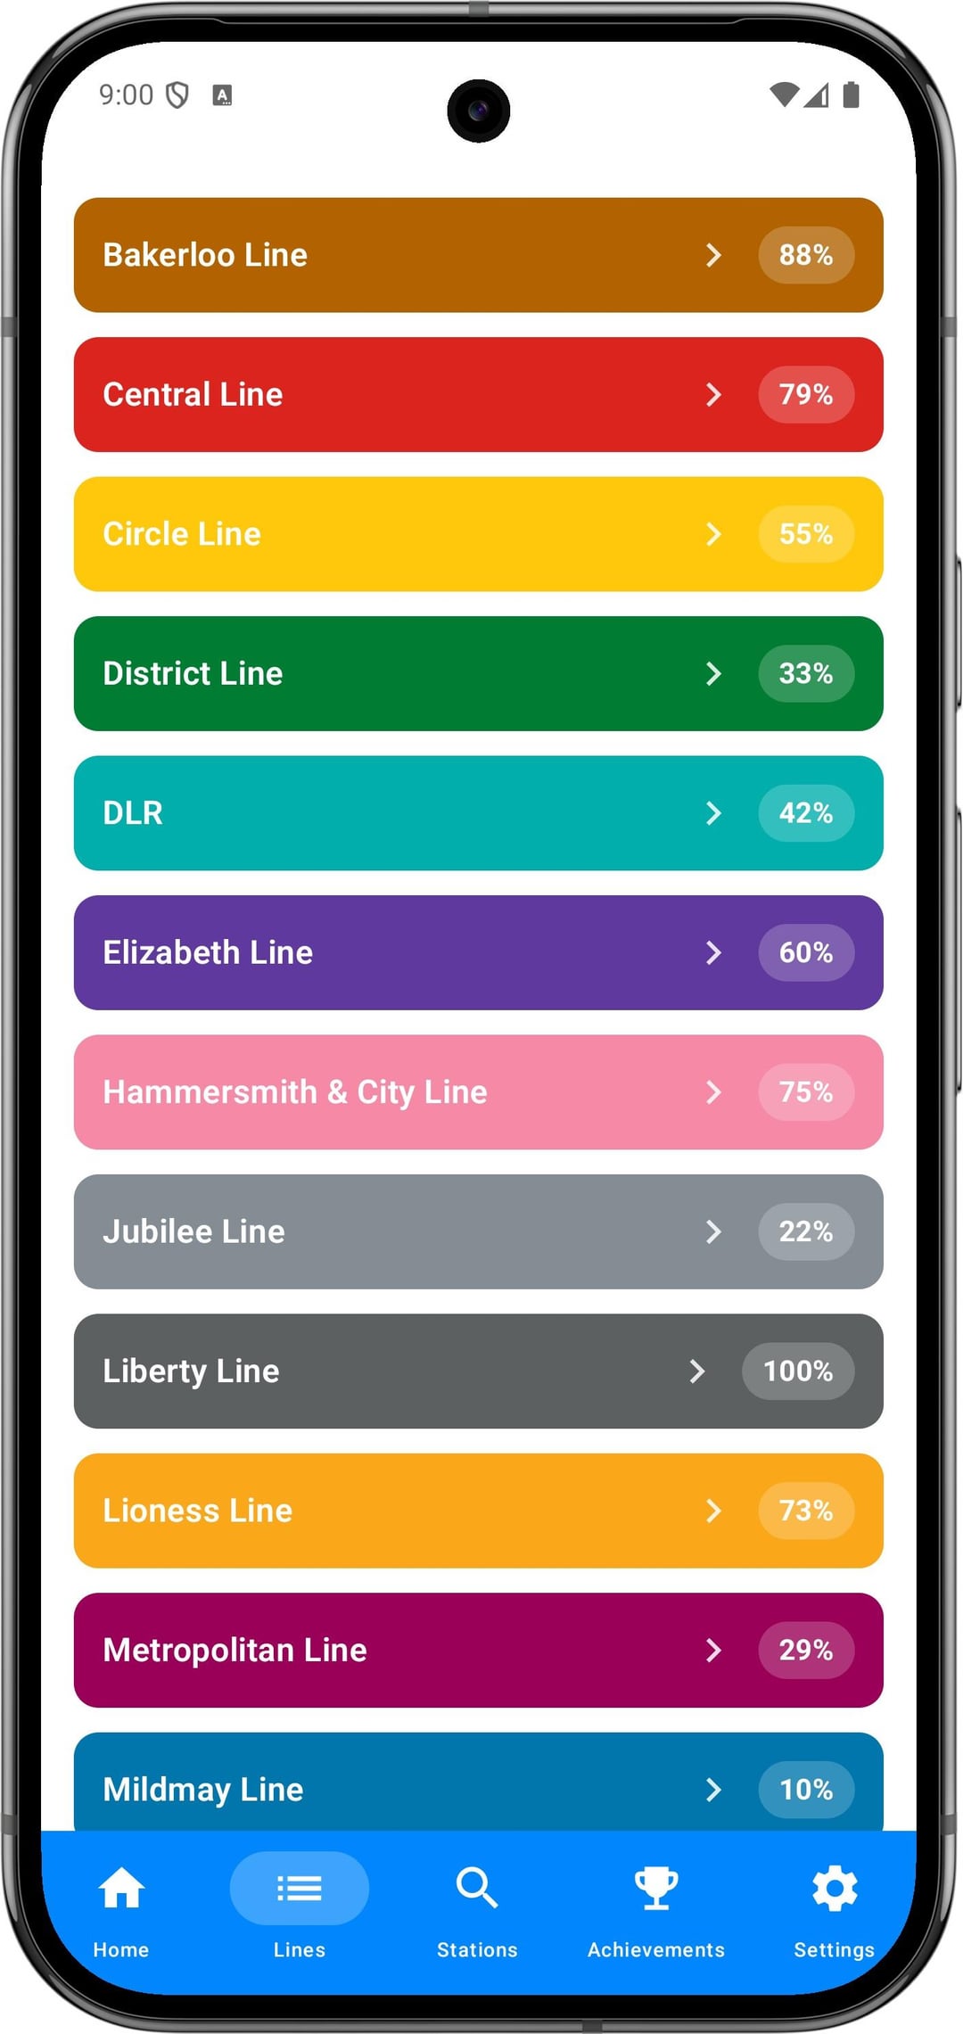This screenshot has width=963, height=2034.
Task: Open the Stations search icon
Action: tap(477, 1888)
